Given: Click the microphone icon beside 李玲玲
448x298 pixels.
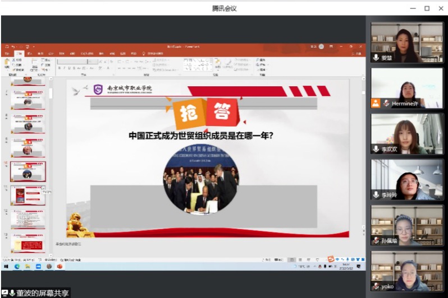Looking at the screenshot, I should tap(376, 195).
